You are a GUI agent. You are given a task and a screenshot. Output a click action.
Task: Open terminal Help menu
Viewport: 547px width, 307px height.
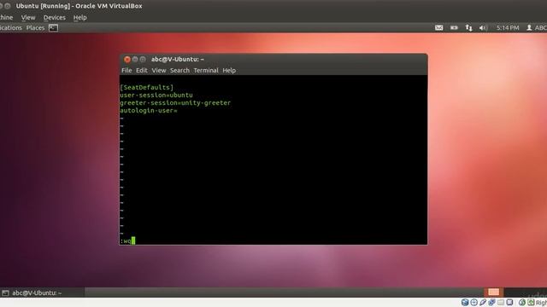(x=229, y=70)
